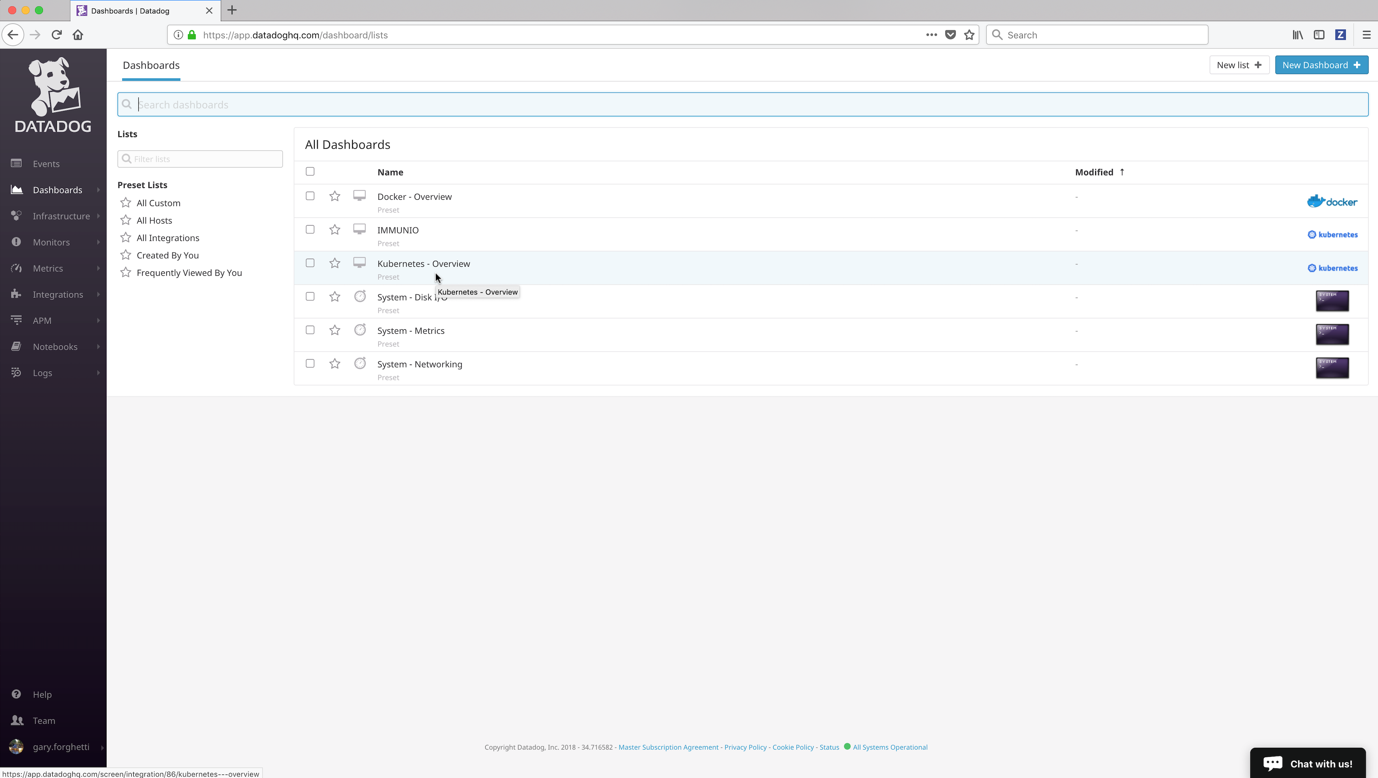
Task: Check the Docker - Overview row checkbox
Action: click(310, 196)
